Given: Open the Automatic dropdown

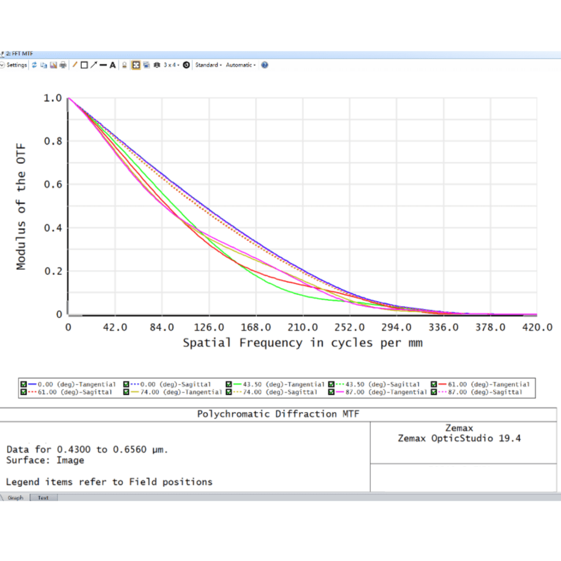Looking at the screenshot, I should coord(241,65).
